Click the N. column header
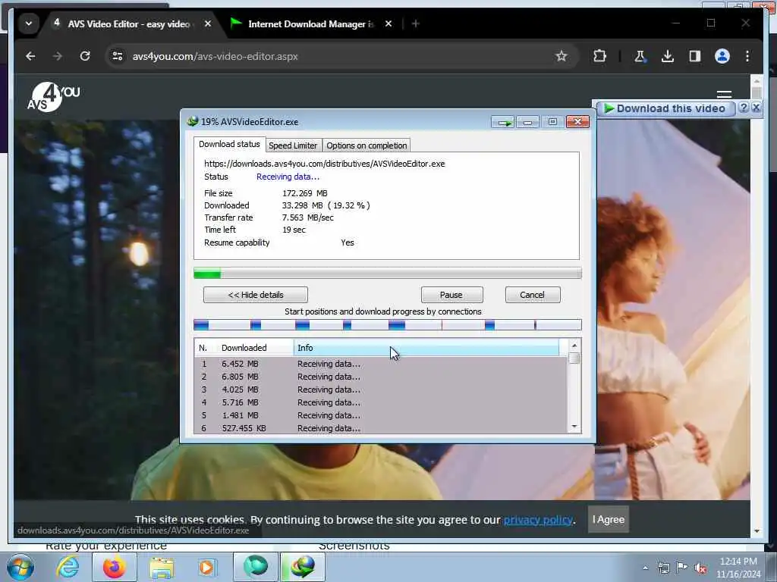Screen dimensions: 777x582 pos(206,348)
